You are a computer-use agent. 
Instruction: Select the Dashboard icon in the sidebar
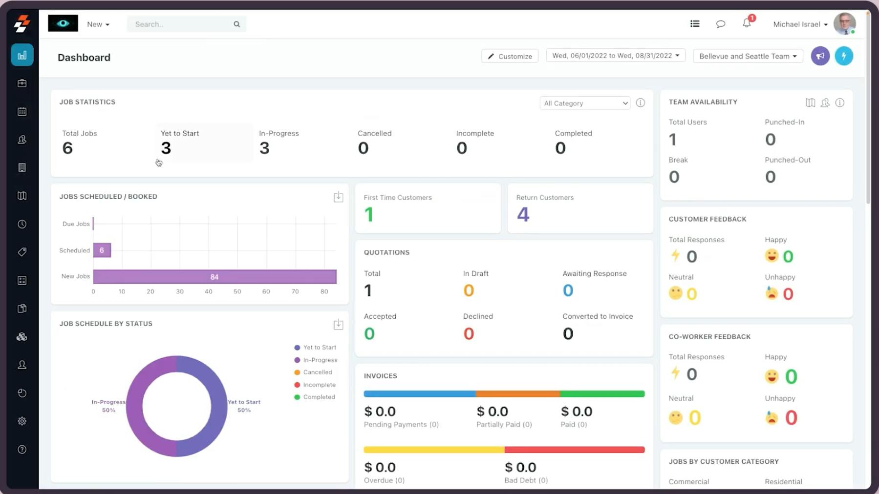point(22,55)
